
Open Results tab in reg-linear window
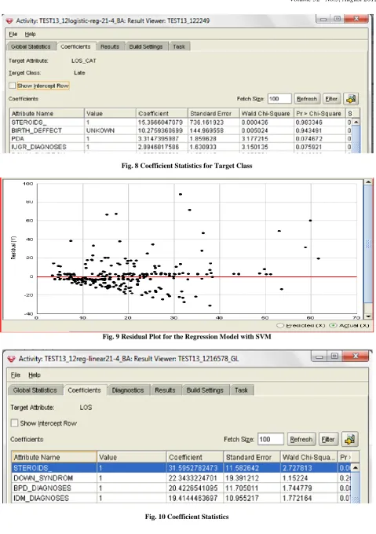165,390
